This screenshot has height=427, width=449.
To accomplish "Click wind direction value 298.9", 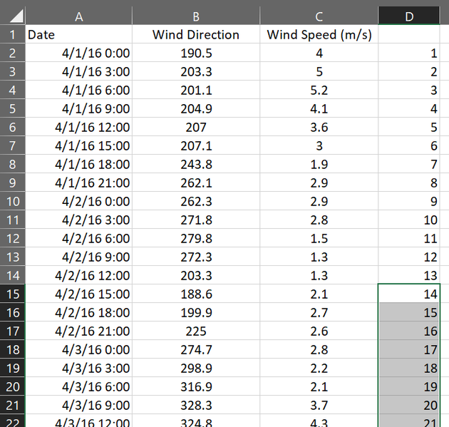I will [196, 368].
